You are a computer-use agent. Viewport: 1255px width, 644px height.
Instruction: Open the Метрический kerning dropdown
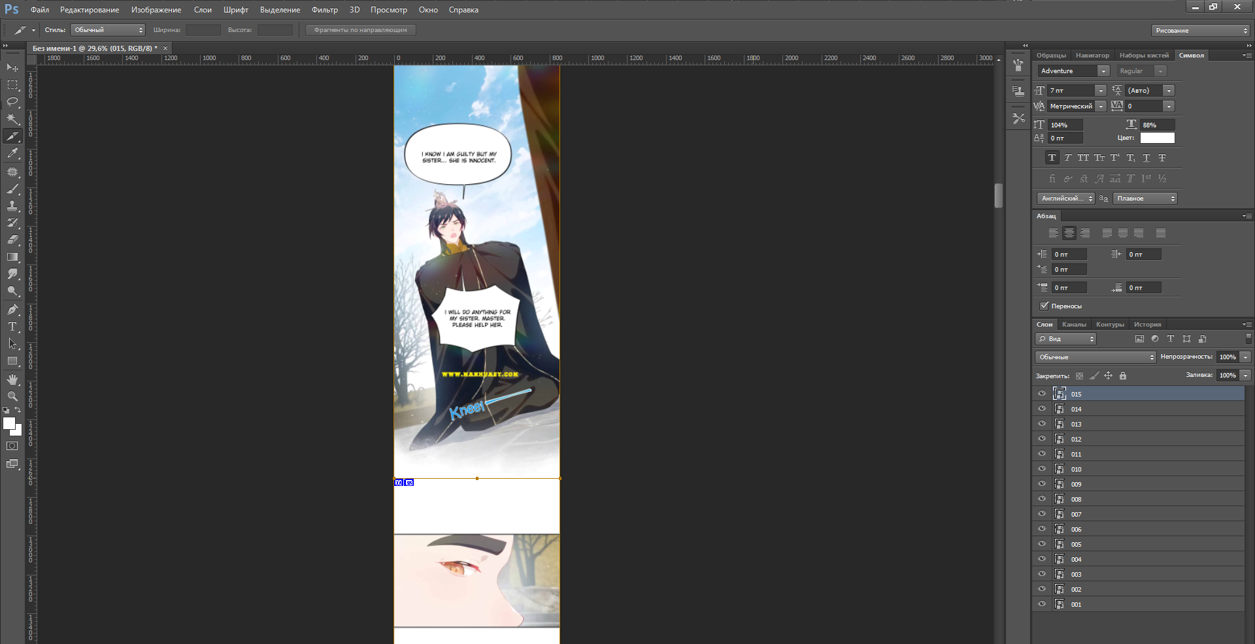[1101, 106]
